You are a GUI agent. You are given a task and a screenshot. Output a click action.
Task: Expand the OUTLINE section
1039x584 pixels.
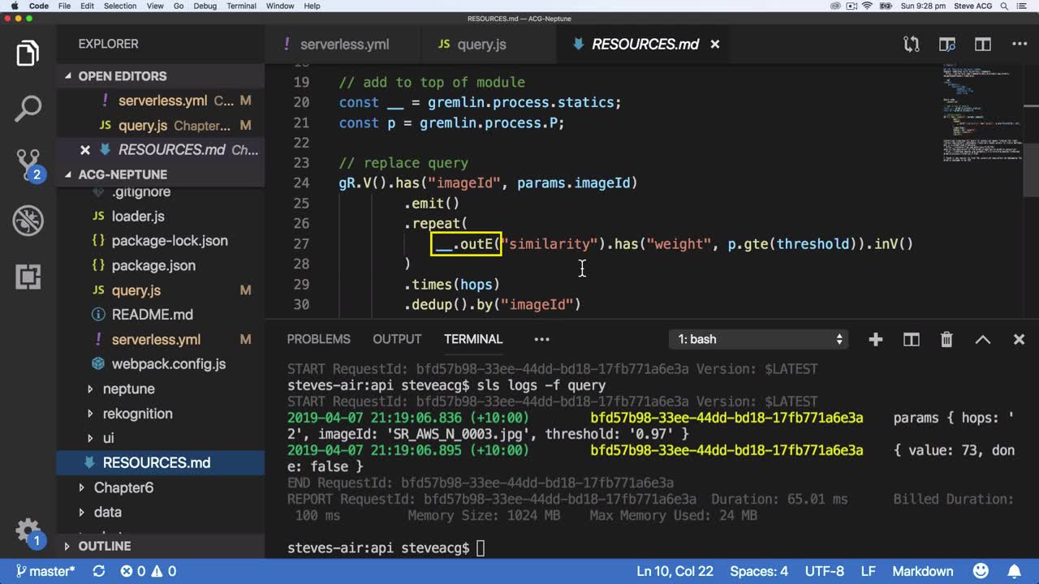pyautogui.click(x=104, y=546)
